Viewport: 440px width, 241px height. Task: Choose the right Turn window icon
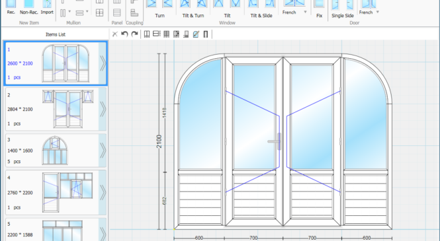(168, 4)
